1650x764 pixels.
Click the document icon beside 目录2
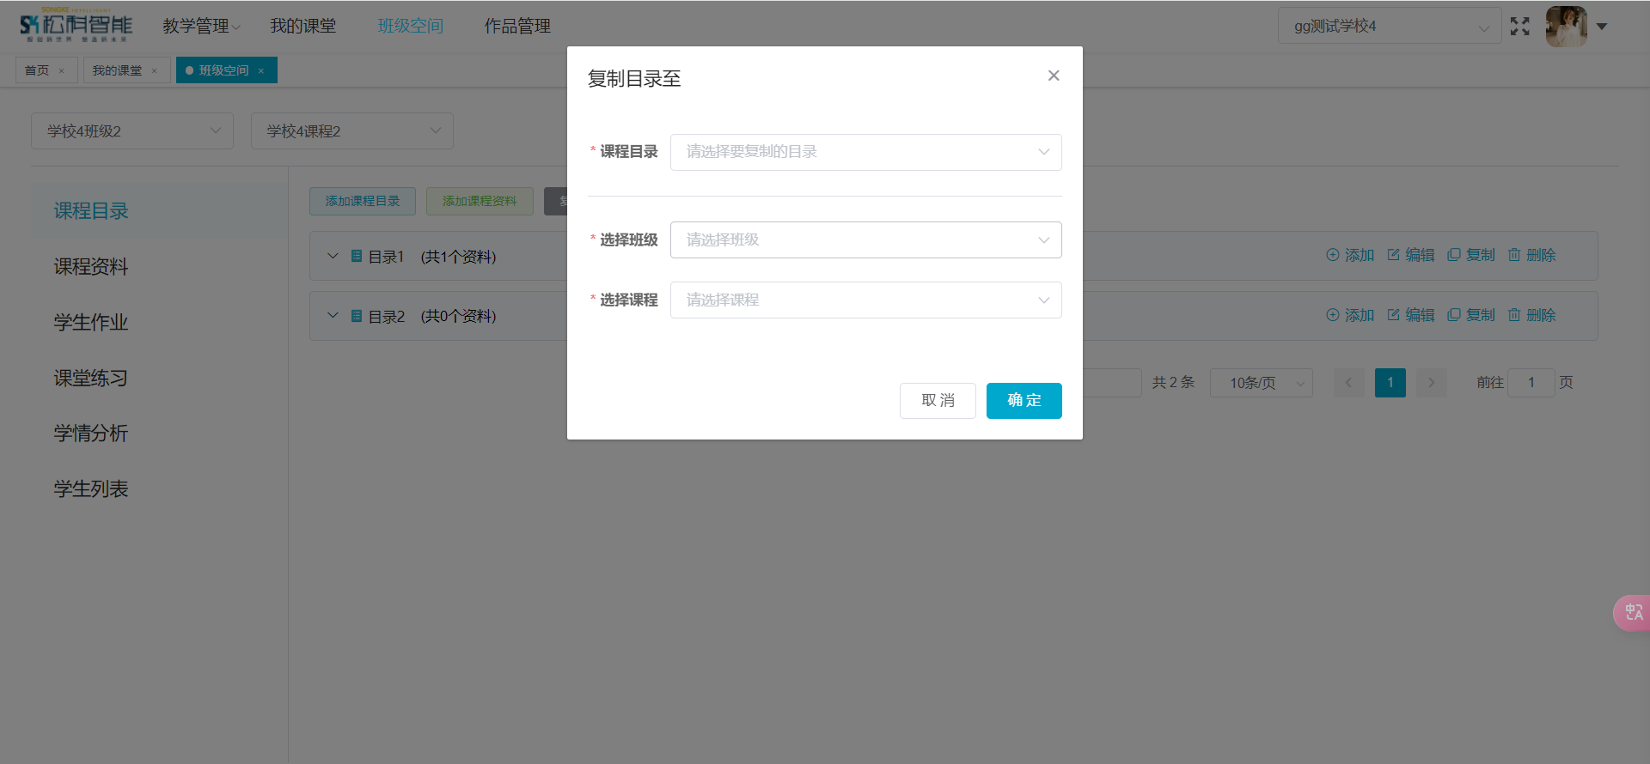coord(357,316)
